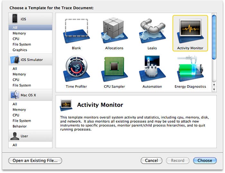Select Memory under the iOS section

[30, 33]
